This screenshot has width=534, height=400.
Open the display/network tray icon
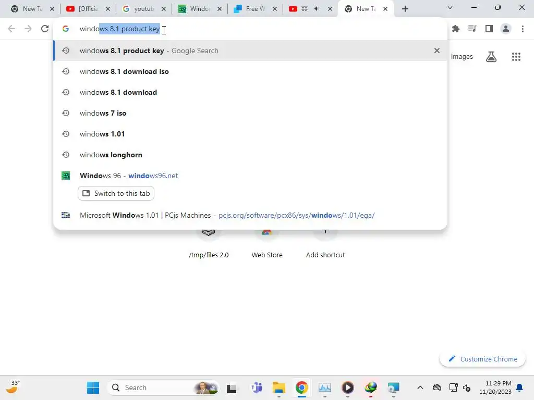pos(453,387)
